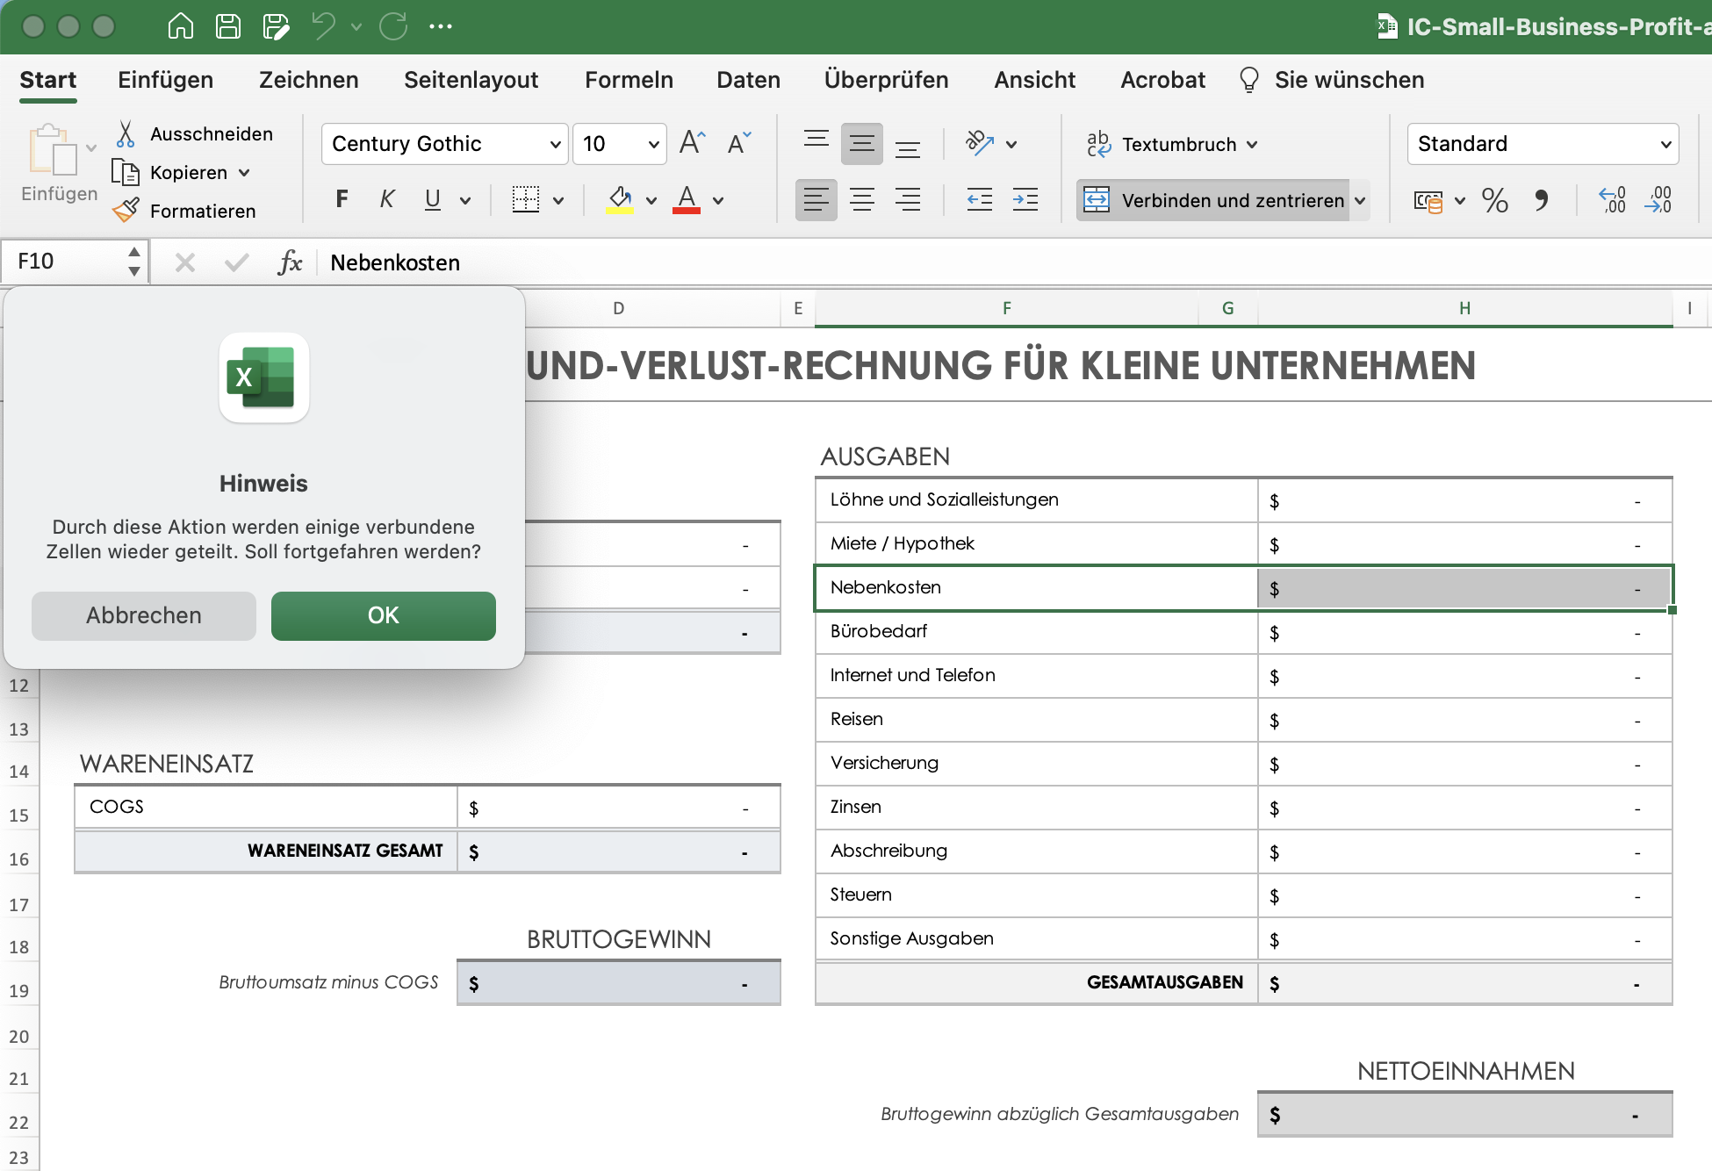Switch to the Überprüfen ribbon tab

[x=886, y=80]
